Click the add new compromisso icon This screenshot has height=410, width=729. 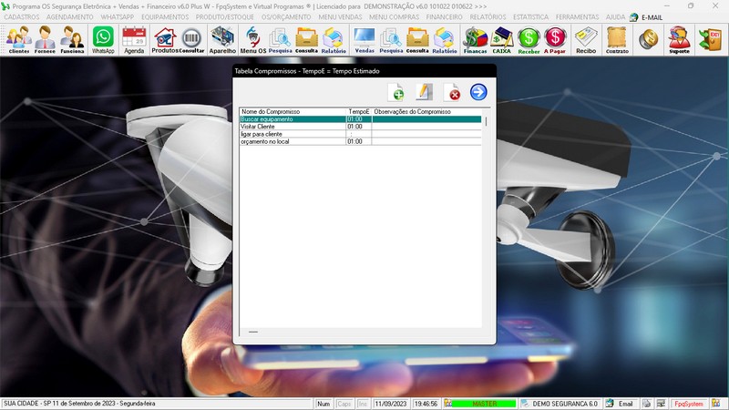coord(396,92)
